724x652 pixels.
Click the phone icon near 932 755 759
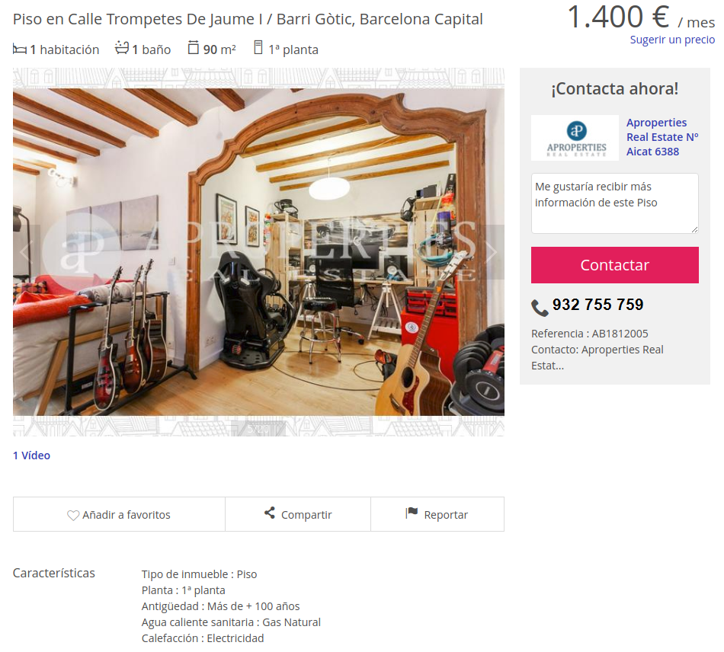540,308
